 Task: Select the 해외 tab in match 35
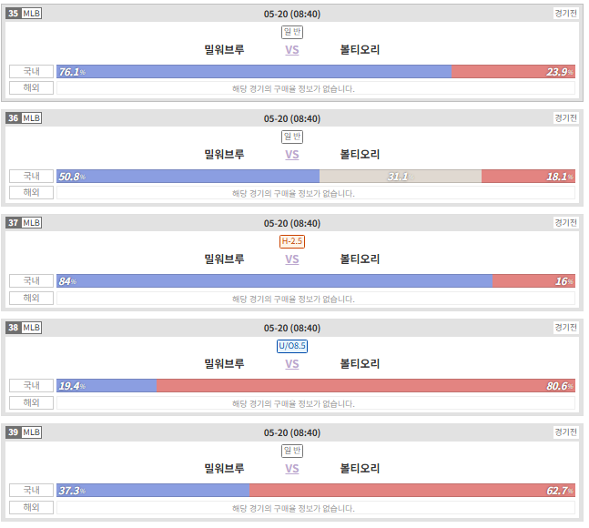click(x=31, y=88)
